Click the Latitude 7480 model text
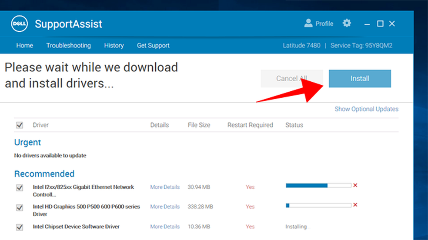 click(x=301, y=46)
